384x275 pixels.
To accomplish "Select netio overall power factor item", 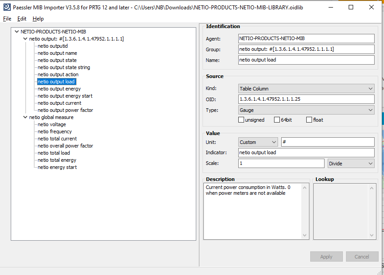I will click(x=65, y=146).
